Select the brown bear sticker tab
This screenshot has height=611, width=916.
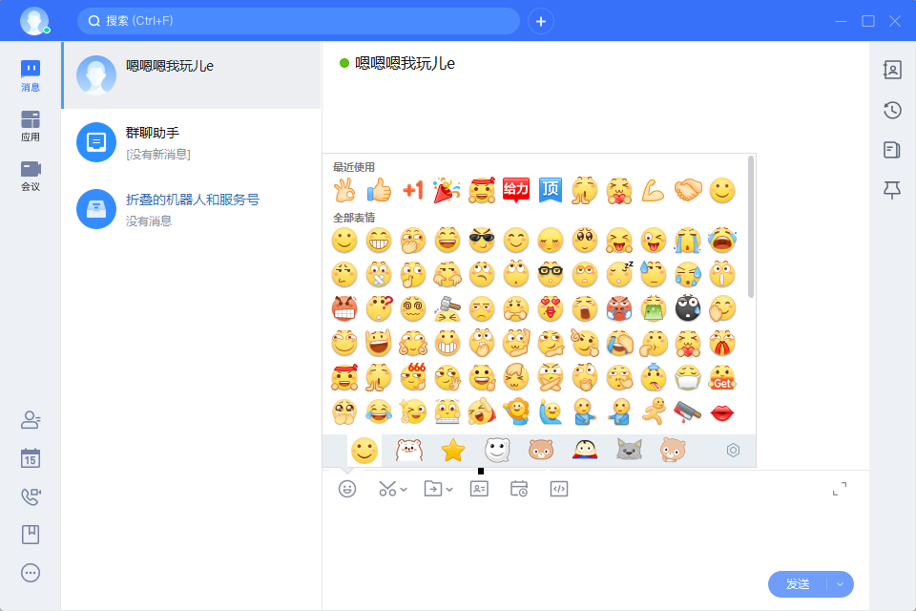[x=541, y=451]
